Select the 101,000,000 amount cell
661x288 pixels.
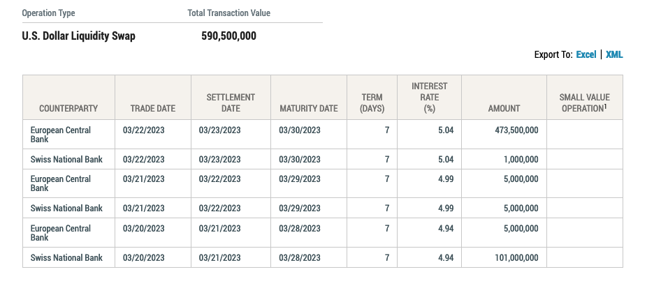[511, 258]
